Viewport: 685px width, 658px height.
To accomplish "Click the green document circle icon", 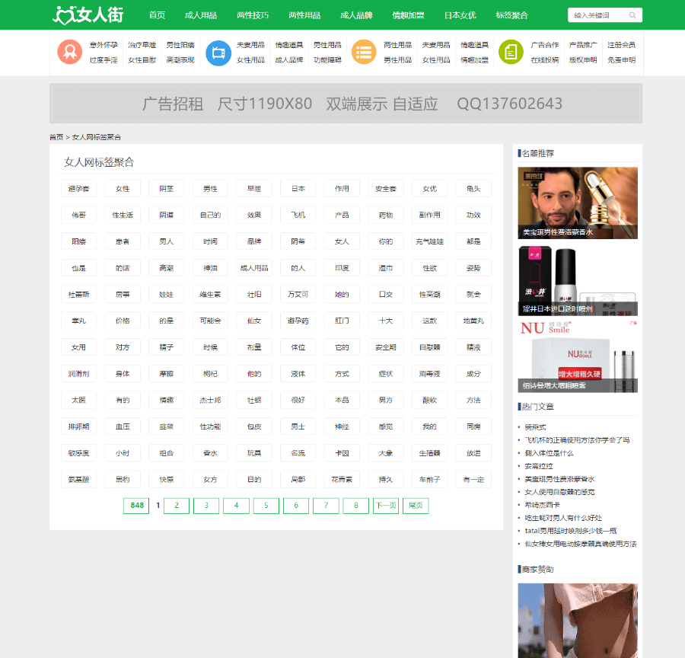I will (511, 52).
